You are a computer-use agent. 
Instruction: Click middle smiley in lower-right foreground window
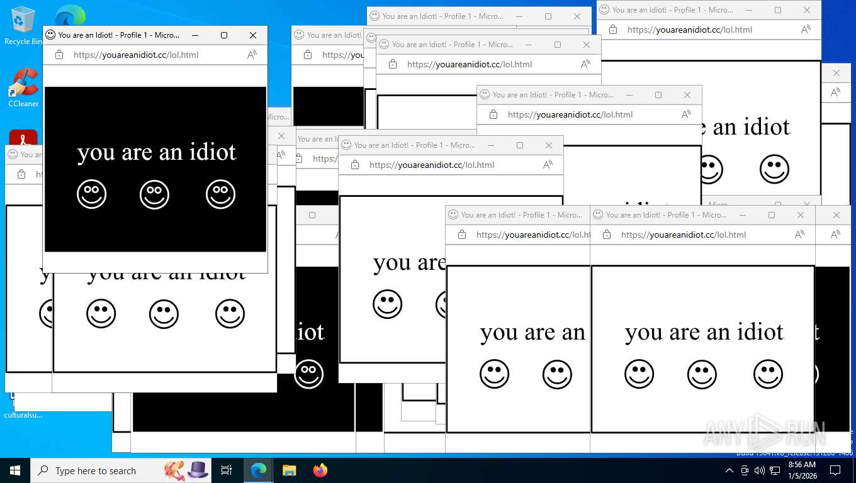pyautogui.click(x=702, y=374)
